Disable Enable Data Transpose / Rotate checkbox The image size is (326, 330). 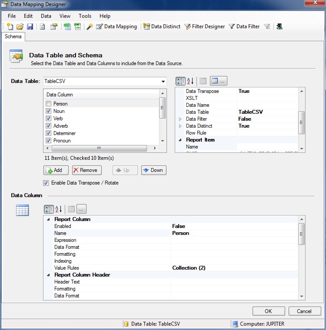(46, 183)
